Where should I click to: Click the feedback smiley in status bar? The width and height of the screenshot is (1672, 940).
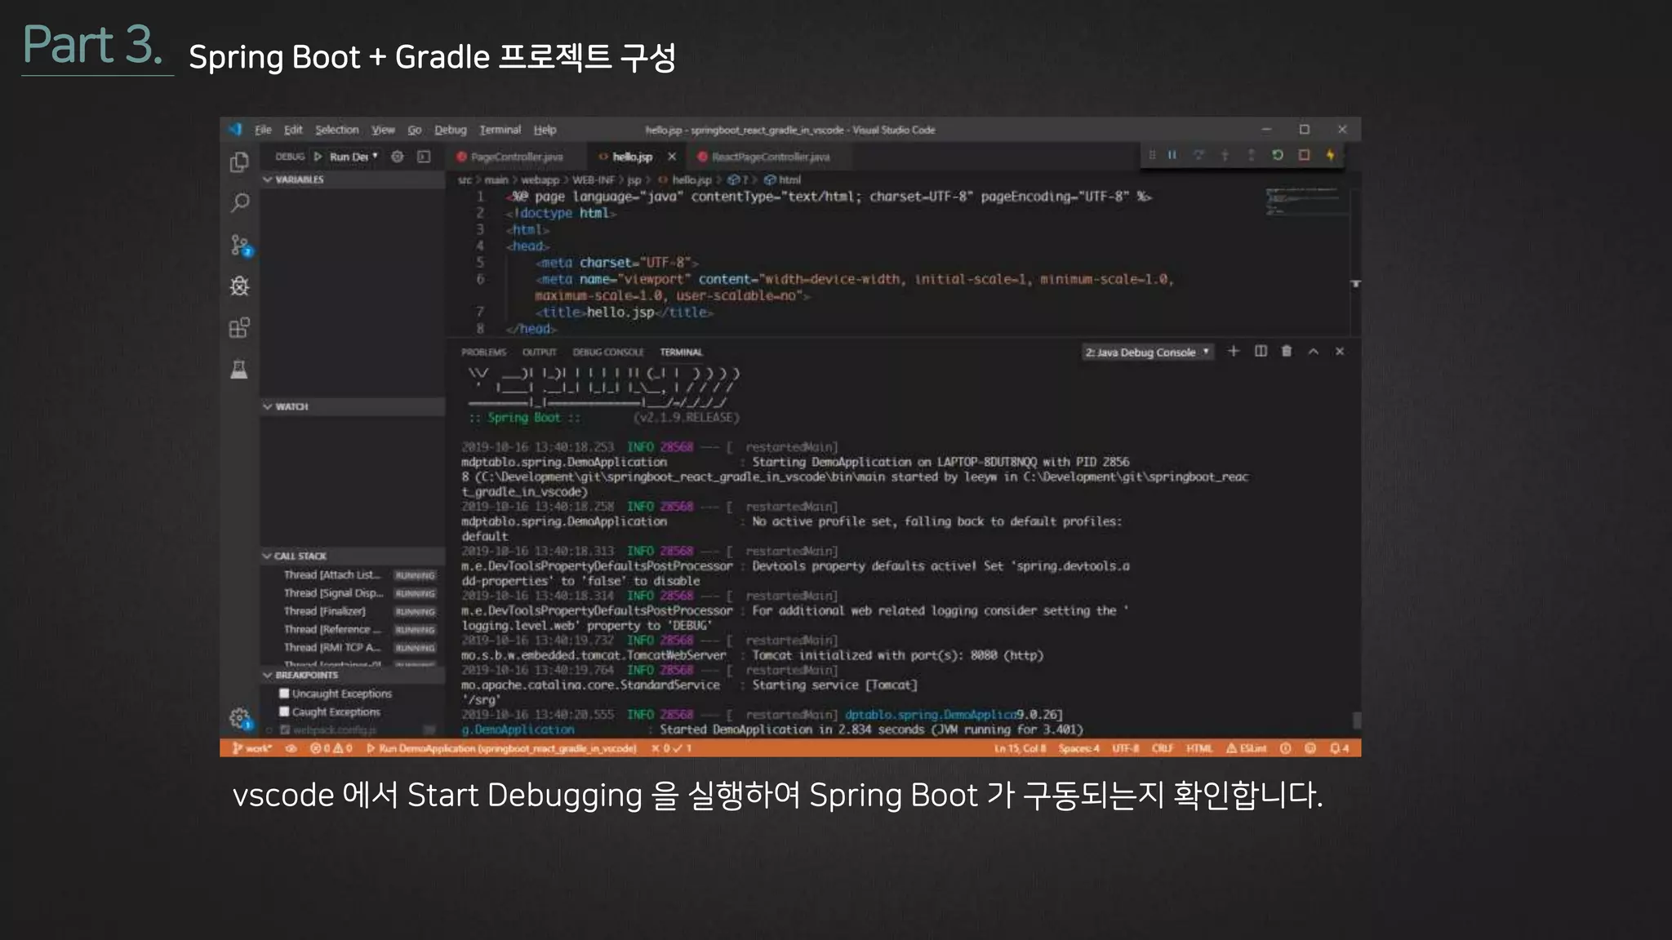point(1310,747)
